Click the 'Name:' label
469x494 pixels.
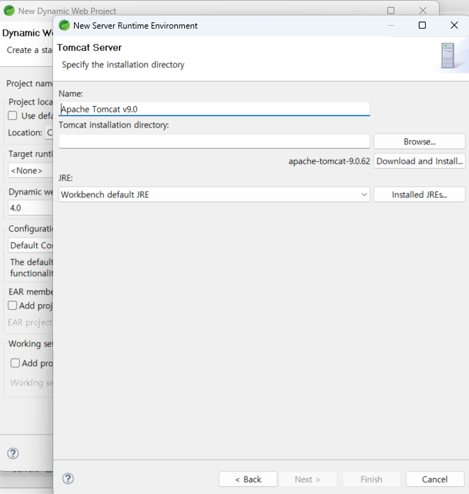(70, 93)
